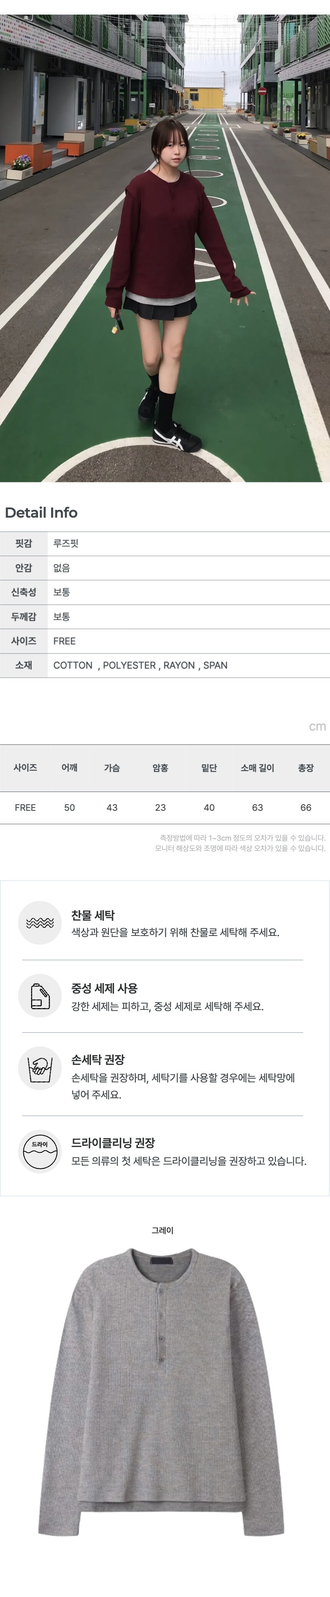Click the 루즈핏 fit value

(66, 544)
